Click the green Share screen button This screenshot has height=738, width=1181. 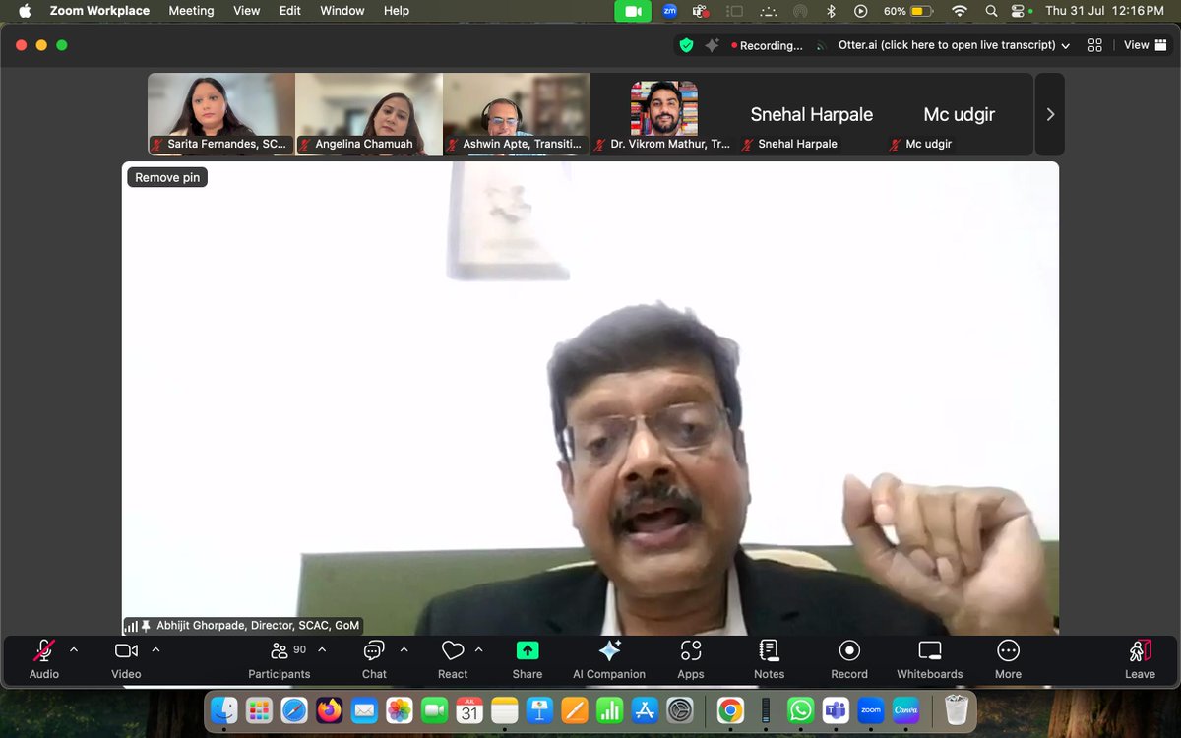point(528,658)
